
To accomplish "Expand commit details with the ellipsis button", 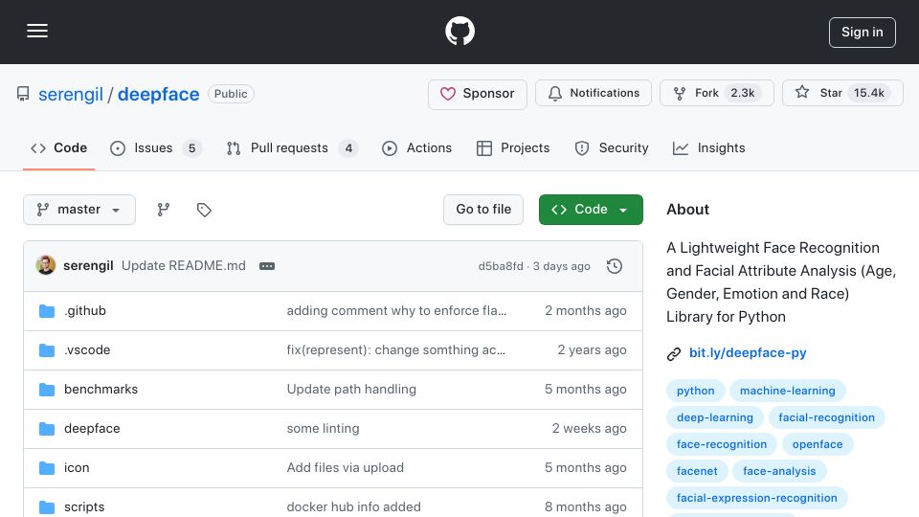I will click(x=267, y=266).
